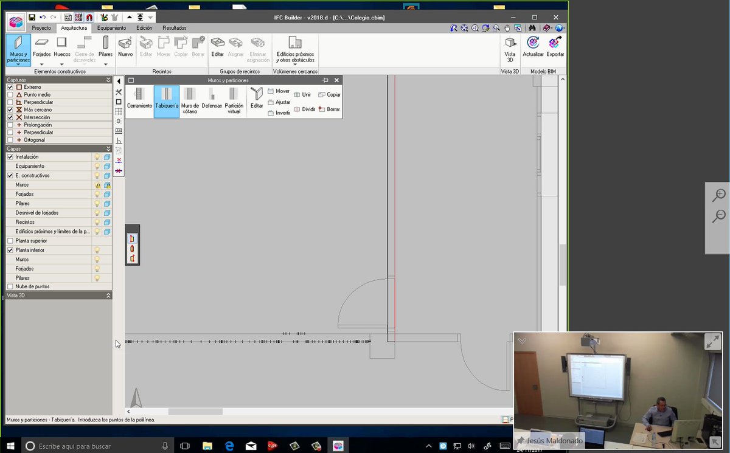Open the Forjados dropdown arrow
This screenshot has width=730, height=453.
coord(42,63)
